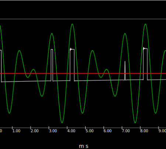Select the thin white spike near 7.00 ms
Image resolution: width=166 pixels, height=149 pixels.
tap(125, 71)
